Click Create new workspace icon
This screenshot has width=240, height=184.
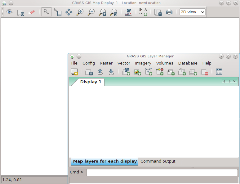tap(89, 72)
